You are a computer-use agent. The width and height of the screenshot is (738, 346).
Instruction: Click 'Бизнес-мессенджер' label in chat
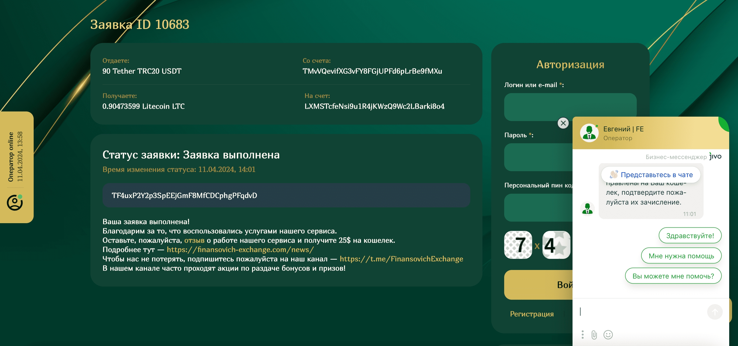[x=676, y=157]
